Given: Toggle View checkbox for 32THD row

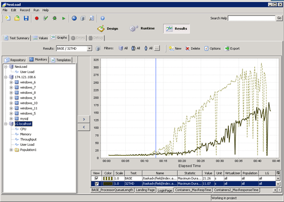Looking at the screenshot, I should click(97, 184).
